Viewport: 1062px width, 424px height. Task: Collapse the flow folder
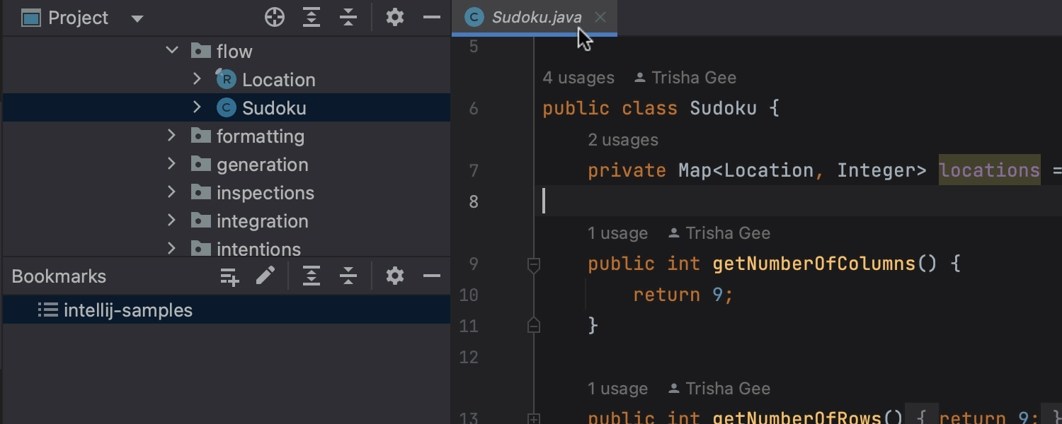[x=171, y=50]
